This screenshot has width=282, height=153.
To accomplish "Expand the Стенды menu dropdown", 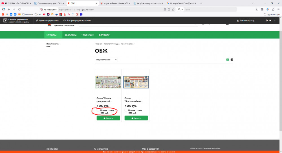I will click(59, 35).
